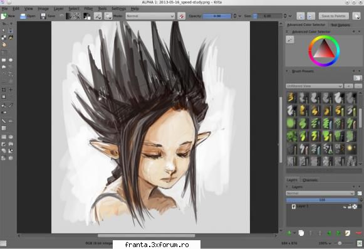Toggle lock on Layer 1
The height and width of the screenshot is (249, 364).
coord(350,207)
